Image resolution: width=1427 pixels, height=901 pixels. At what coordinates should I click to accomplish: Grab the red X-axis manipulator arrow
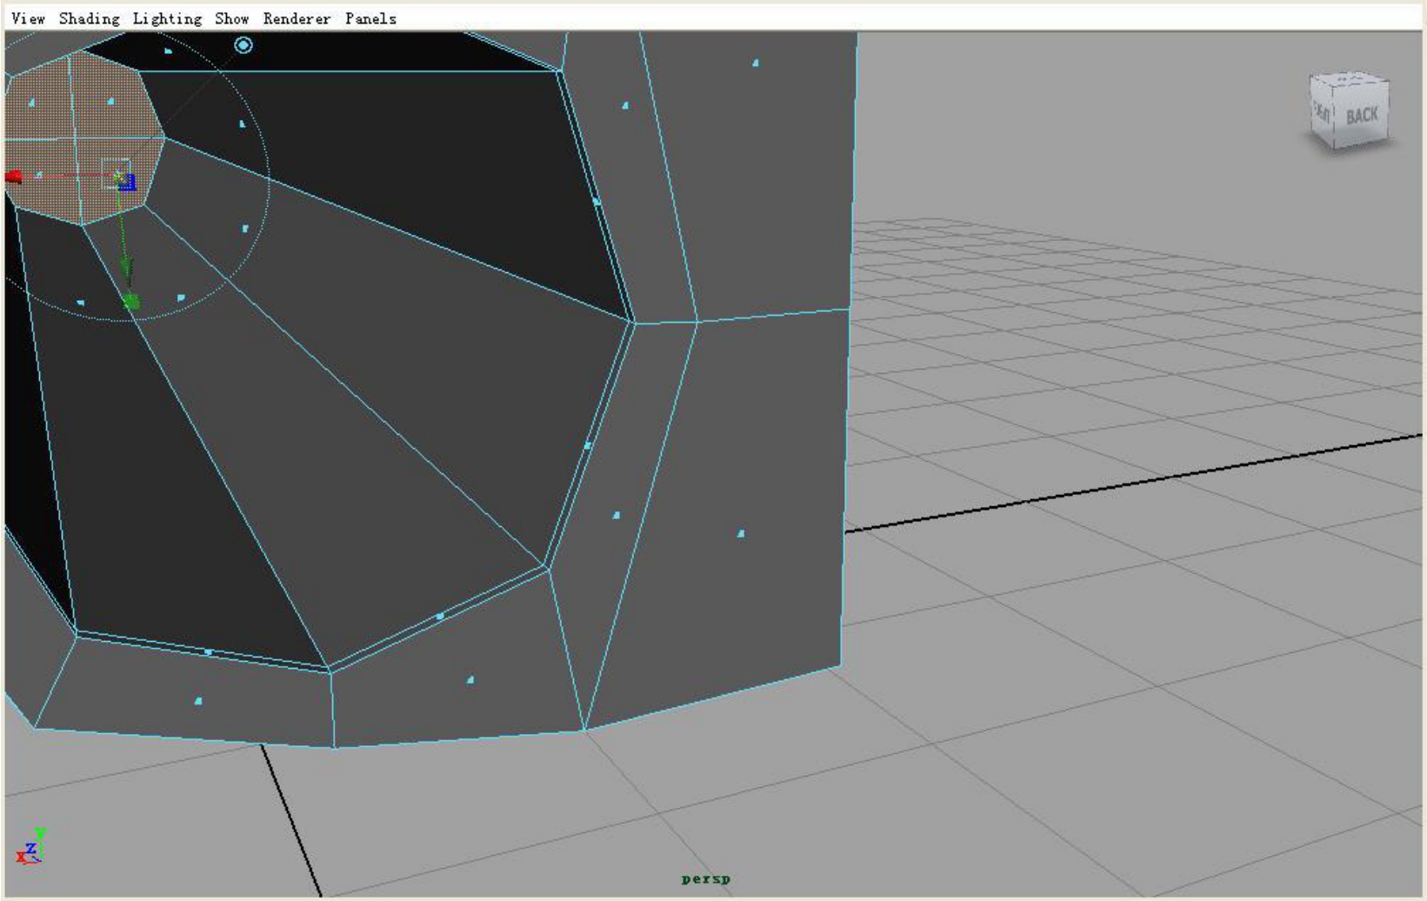pyautogui.click(x=14, y=177)
